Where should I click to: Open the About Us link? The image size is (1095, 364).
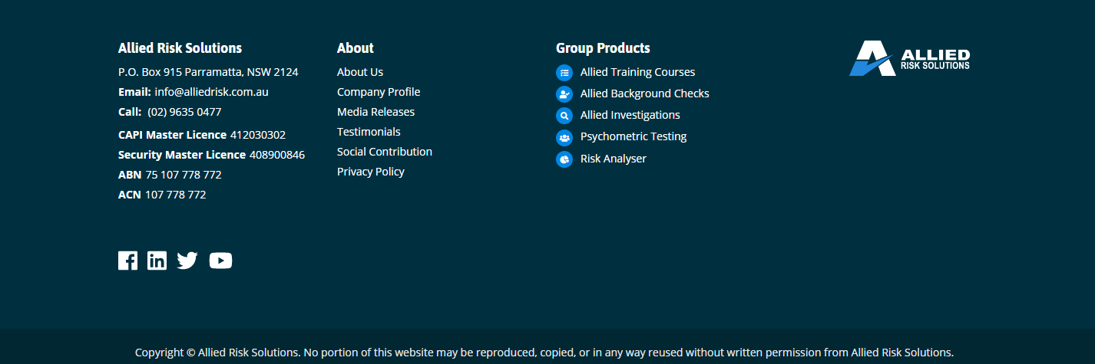click(360, 72)
